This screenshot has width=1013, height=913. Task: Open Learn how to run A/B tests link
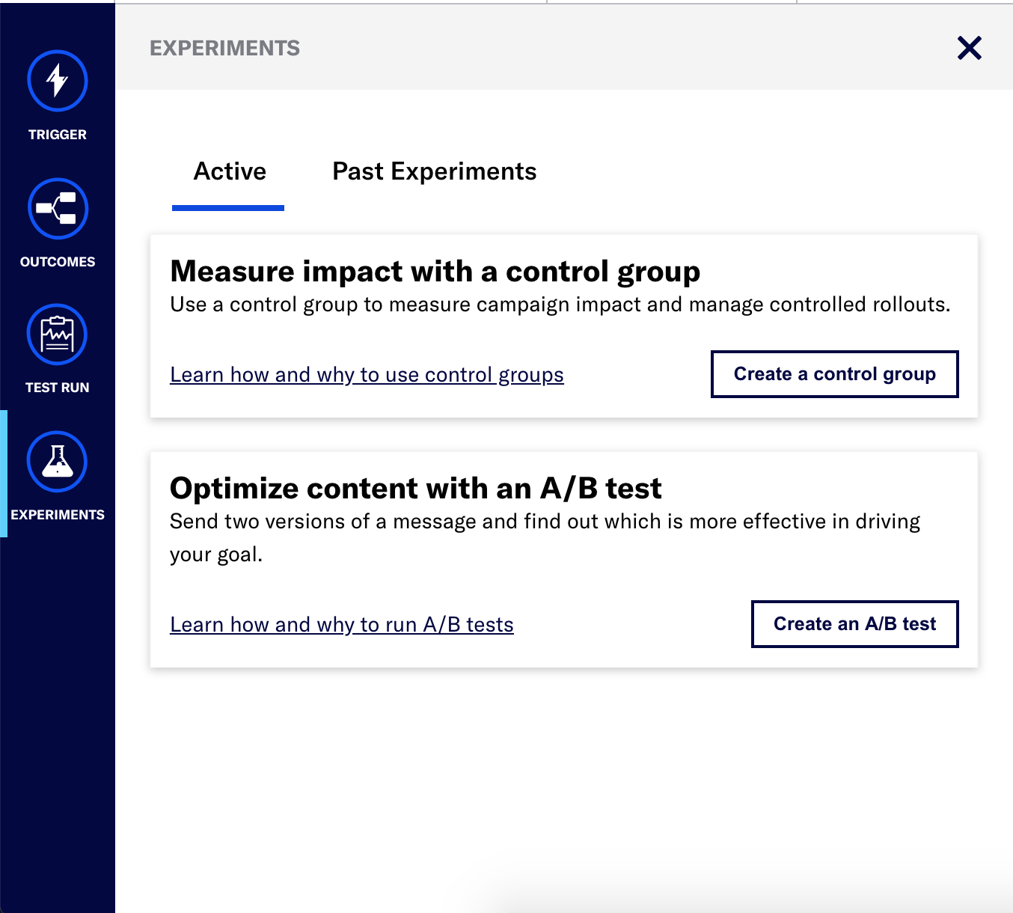[342, 625]
